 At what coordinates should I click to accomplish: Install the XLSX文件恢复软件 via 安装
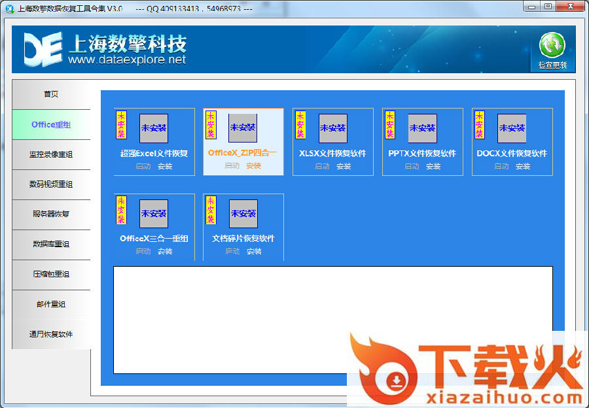tap(344, 166)
